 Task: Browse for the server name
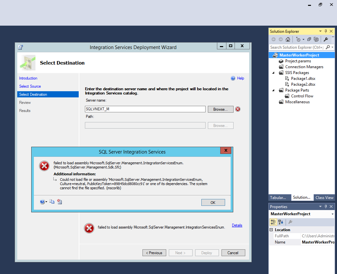pyautogui.click(x=221, y=109)
